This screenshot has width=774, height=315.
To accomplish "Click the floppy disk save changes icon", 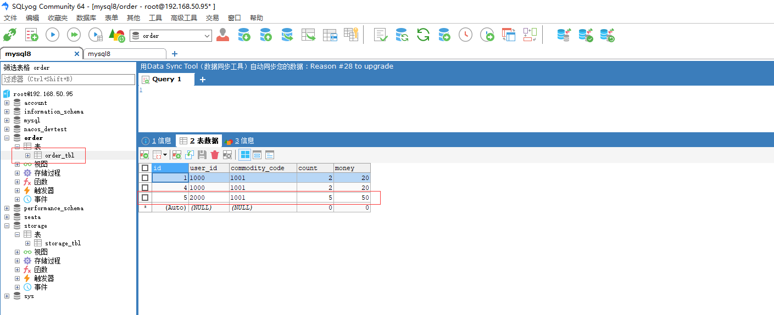I will click(202, 155).
